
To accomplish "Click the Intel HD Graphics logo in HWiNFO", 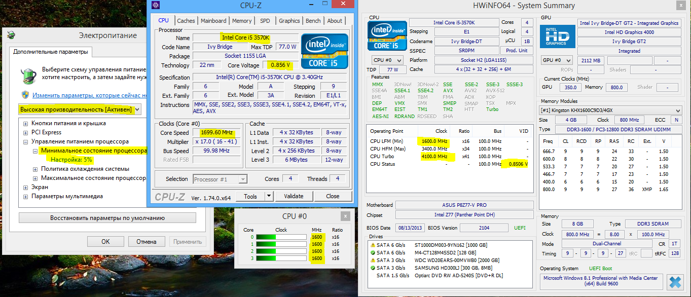I will point(557,39).
